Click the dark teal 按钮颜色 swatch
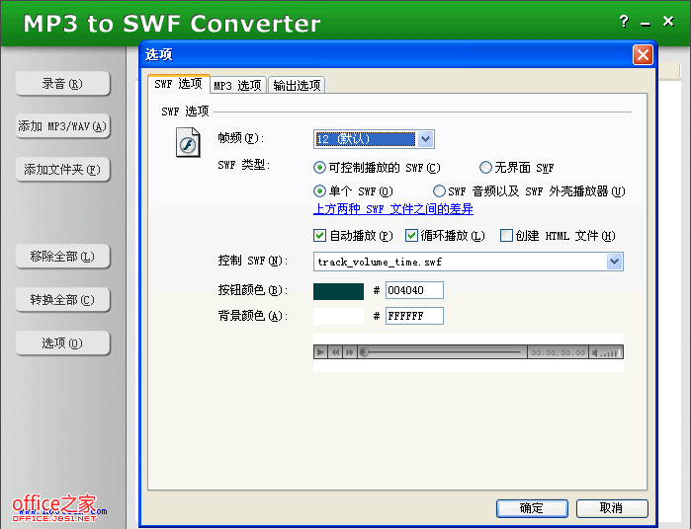Viewport: 691px width, 529px height. [338, 290]
